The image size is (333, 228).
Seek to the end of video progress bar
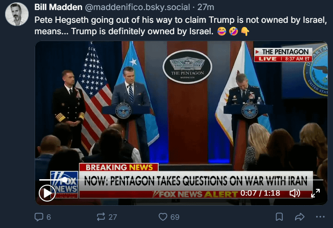[x=323, y=180]
